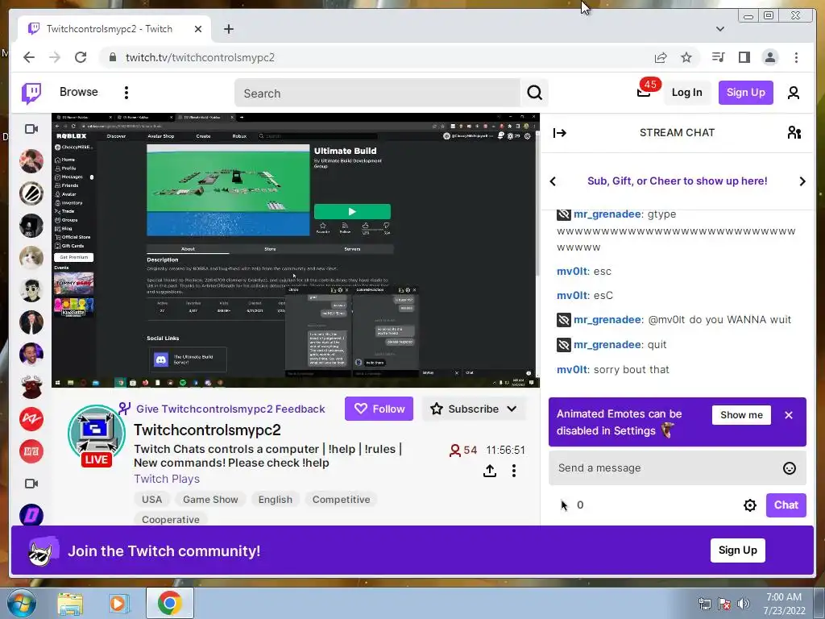The width and height of the screenshot is (825, 619).
Task: Open the media player taskbar icon
Action: 119,604
